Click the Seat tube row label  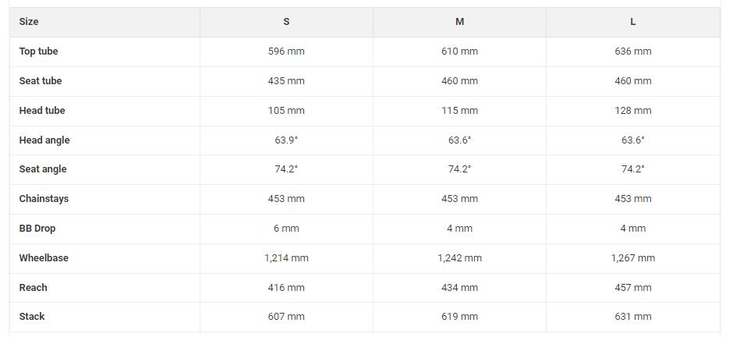tap(41, 81)
